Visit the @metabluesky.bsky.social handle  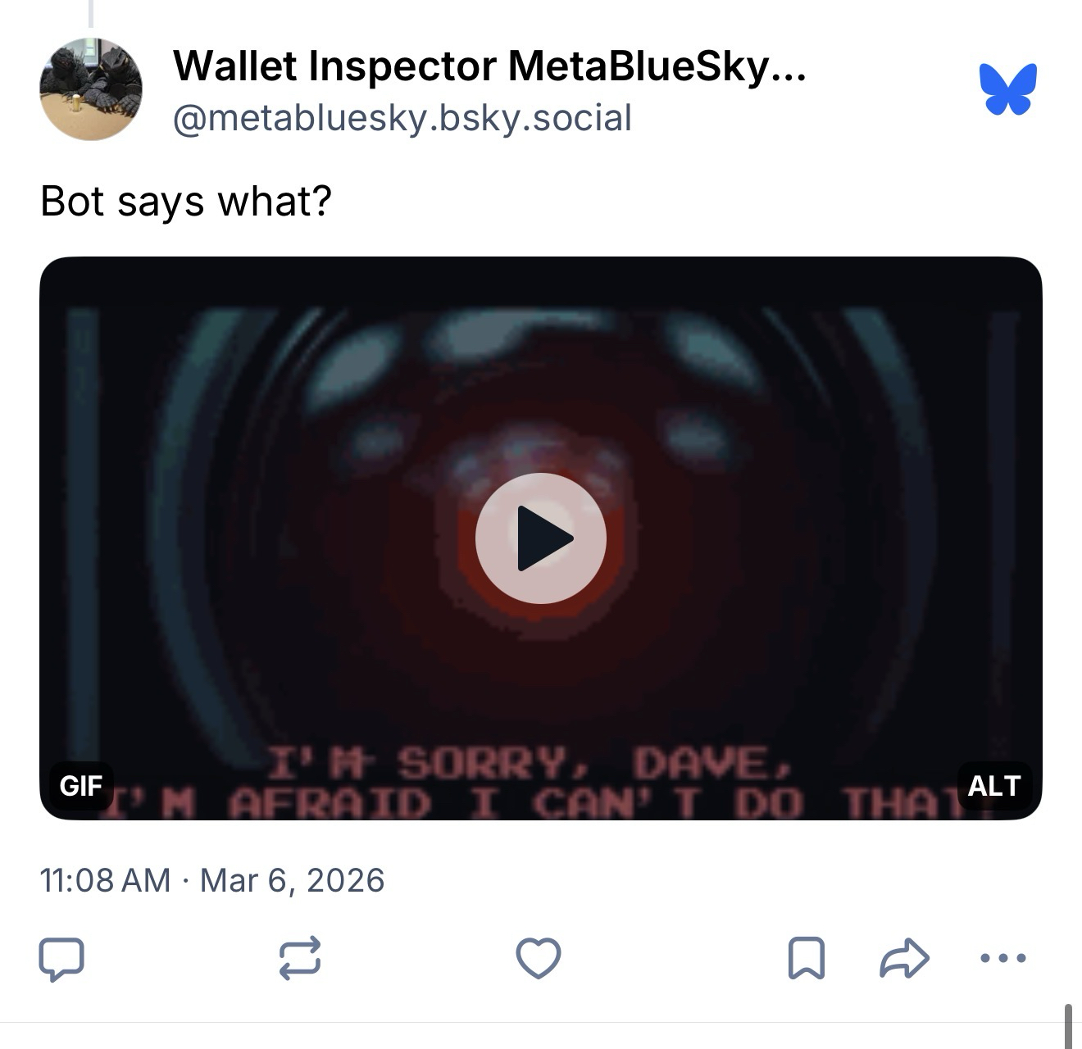pyautogui.click(x=402, y=118)
